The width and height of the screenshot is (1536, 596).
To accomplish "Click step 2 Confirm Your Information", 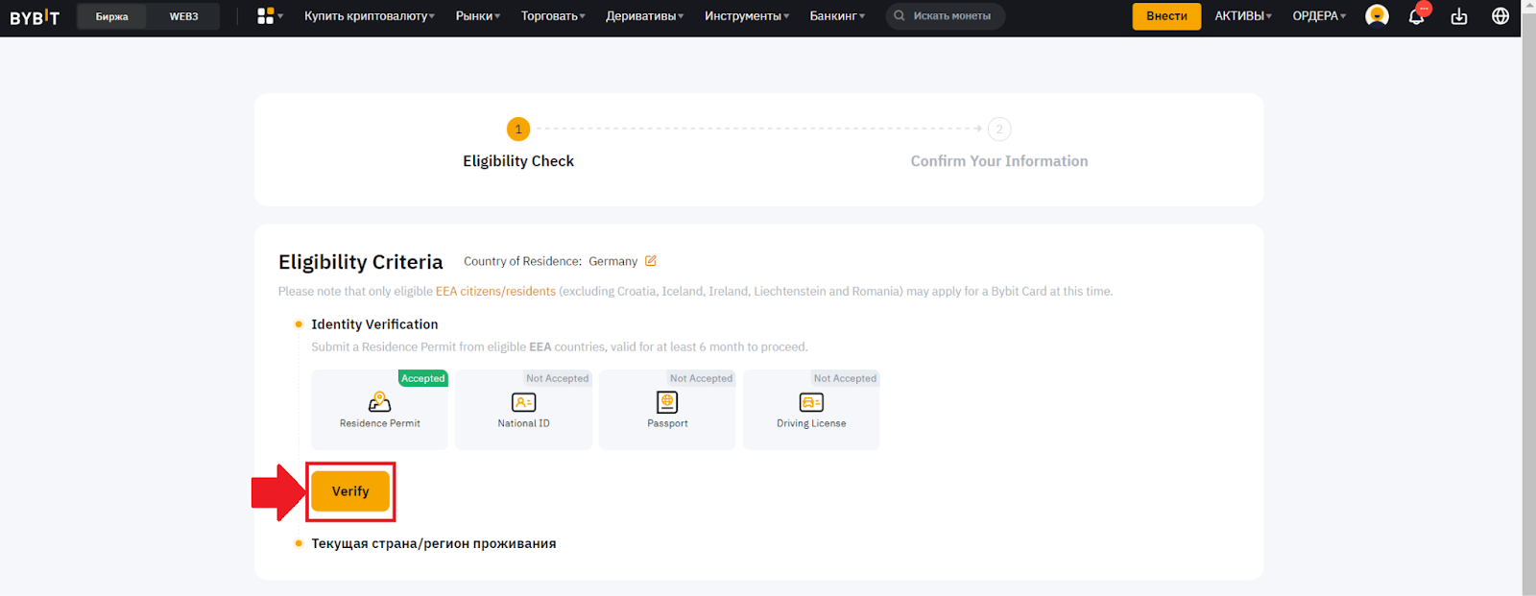I will click(x=999, y=129).
